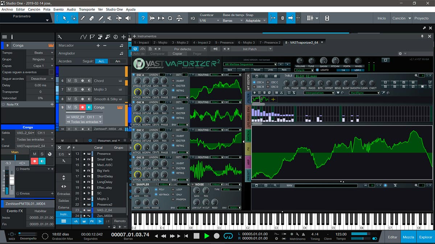The image size is (435, 244).
Task: Click the Vaporizer Save button
Action: click(x=229, y=70)
